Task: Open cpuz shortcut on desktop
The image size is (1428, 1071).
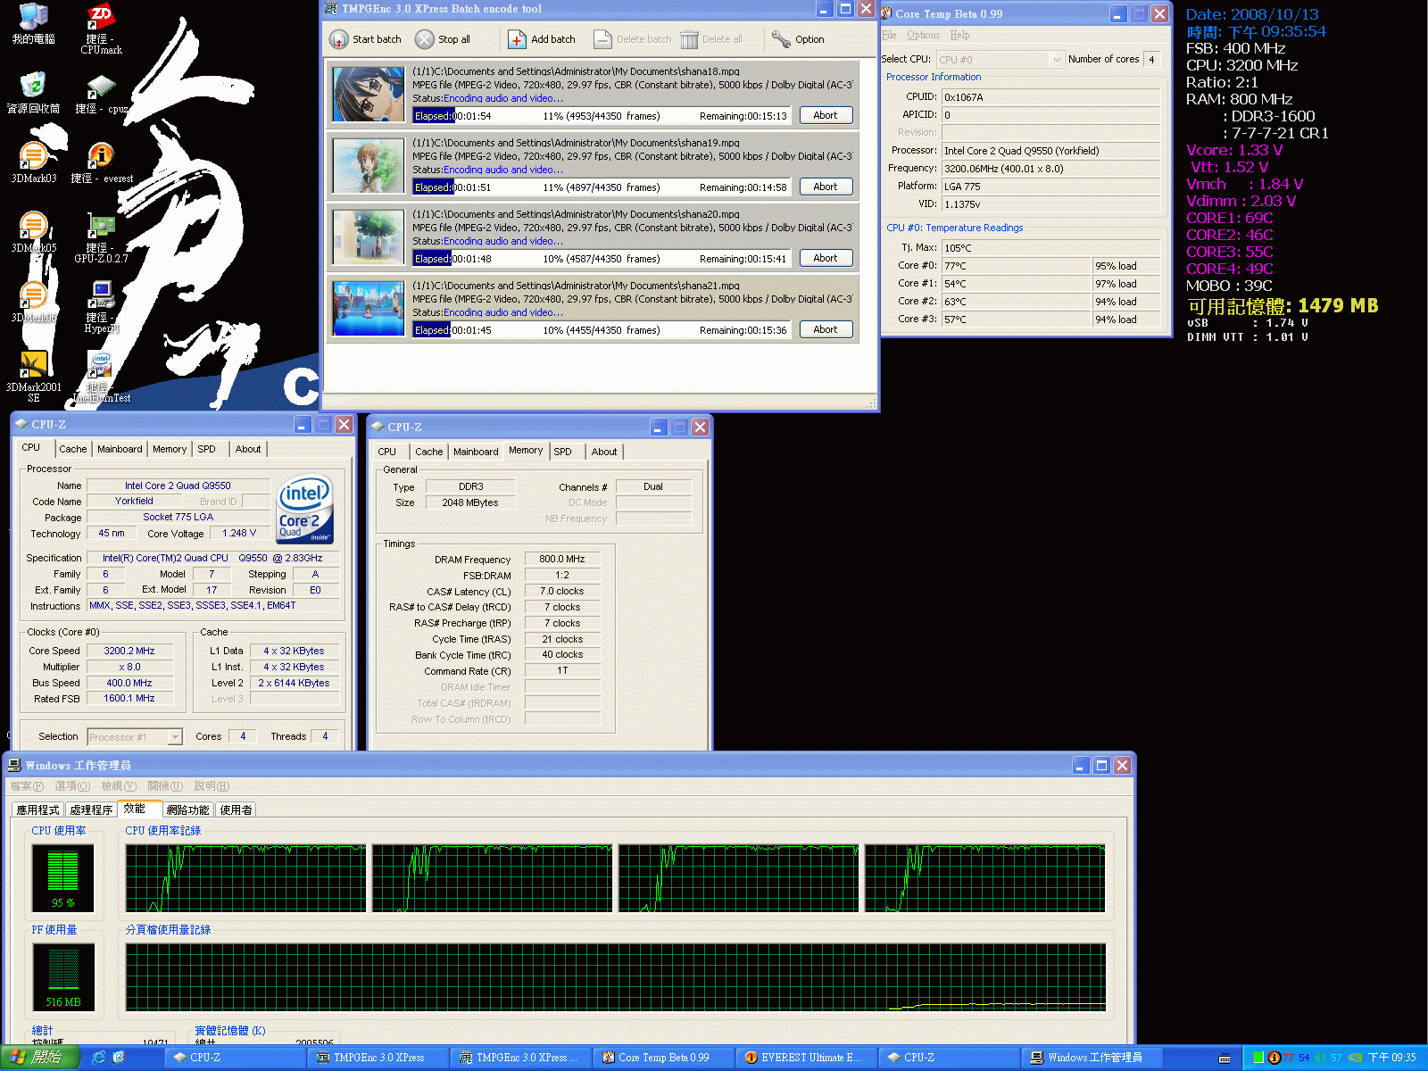Action: pyautogui.click(x=101, y=94)
